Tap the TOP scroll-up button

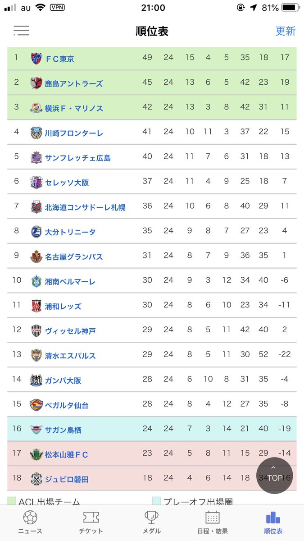tap(275, 476)
